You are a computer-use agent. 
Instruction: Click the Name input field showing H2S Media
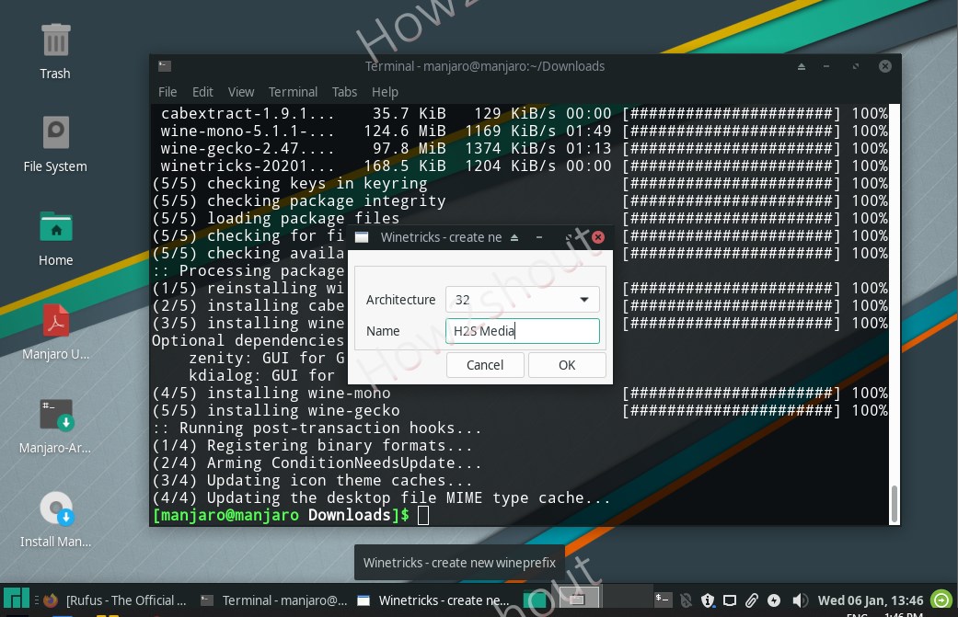[x=522, y=330]
